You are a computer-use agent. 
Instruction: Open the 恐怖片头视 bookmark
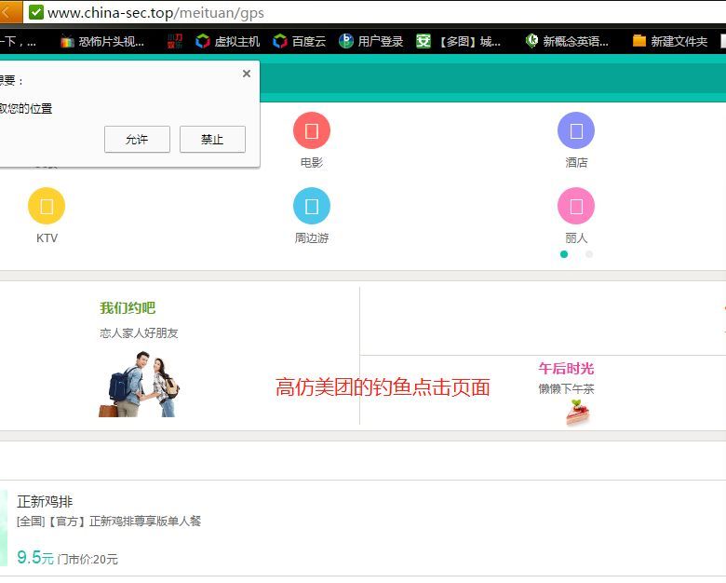click(x=102, y=42)
